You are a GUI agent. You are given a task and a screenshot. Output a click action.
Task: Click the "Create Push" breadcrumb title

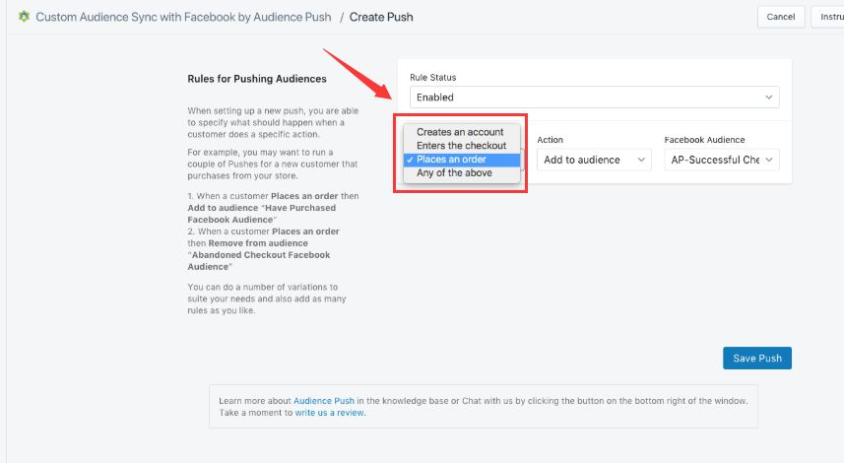point(381,17)
